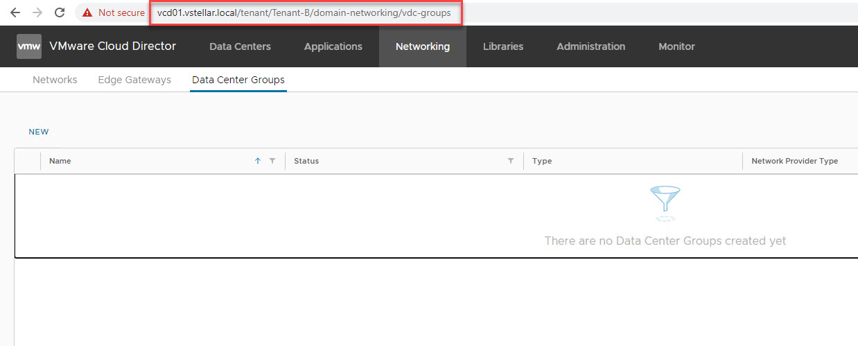Viewport: 858px width, 346px height.
Task: Click the browser back arrow
Action: click(15, 12)
